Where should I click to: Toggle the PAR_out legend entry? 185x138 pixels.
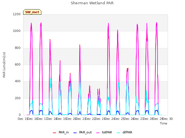[82, 132]
